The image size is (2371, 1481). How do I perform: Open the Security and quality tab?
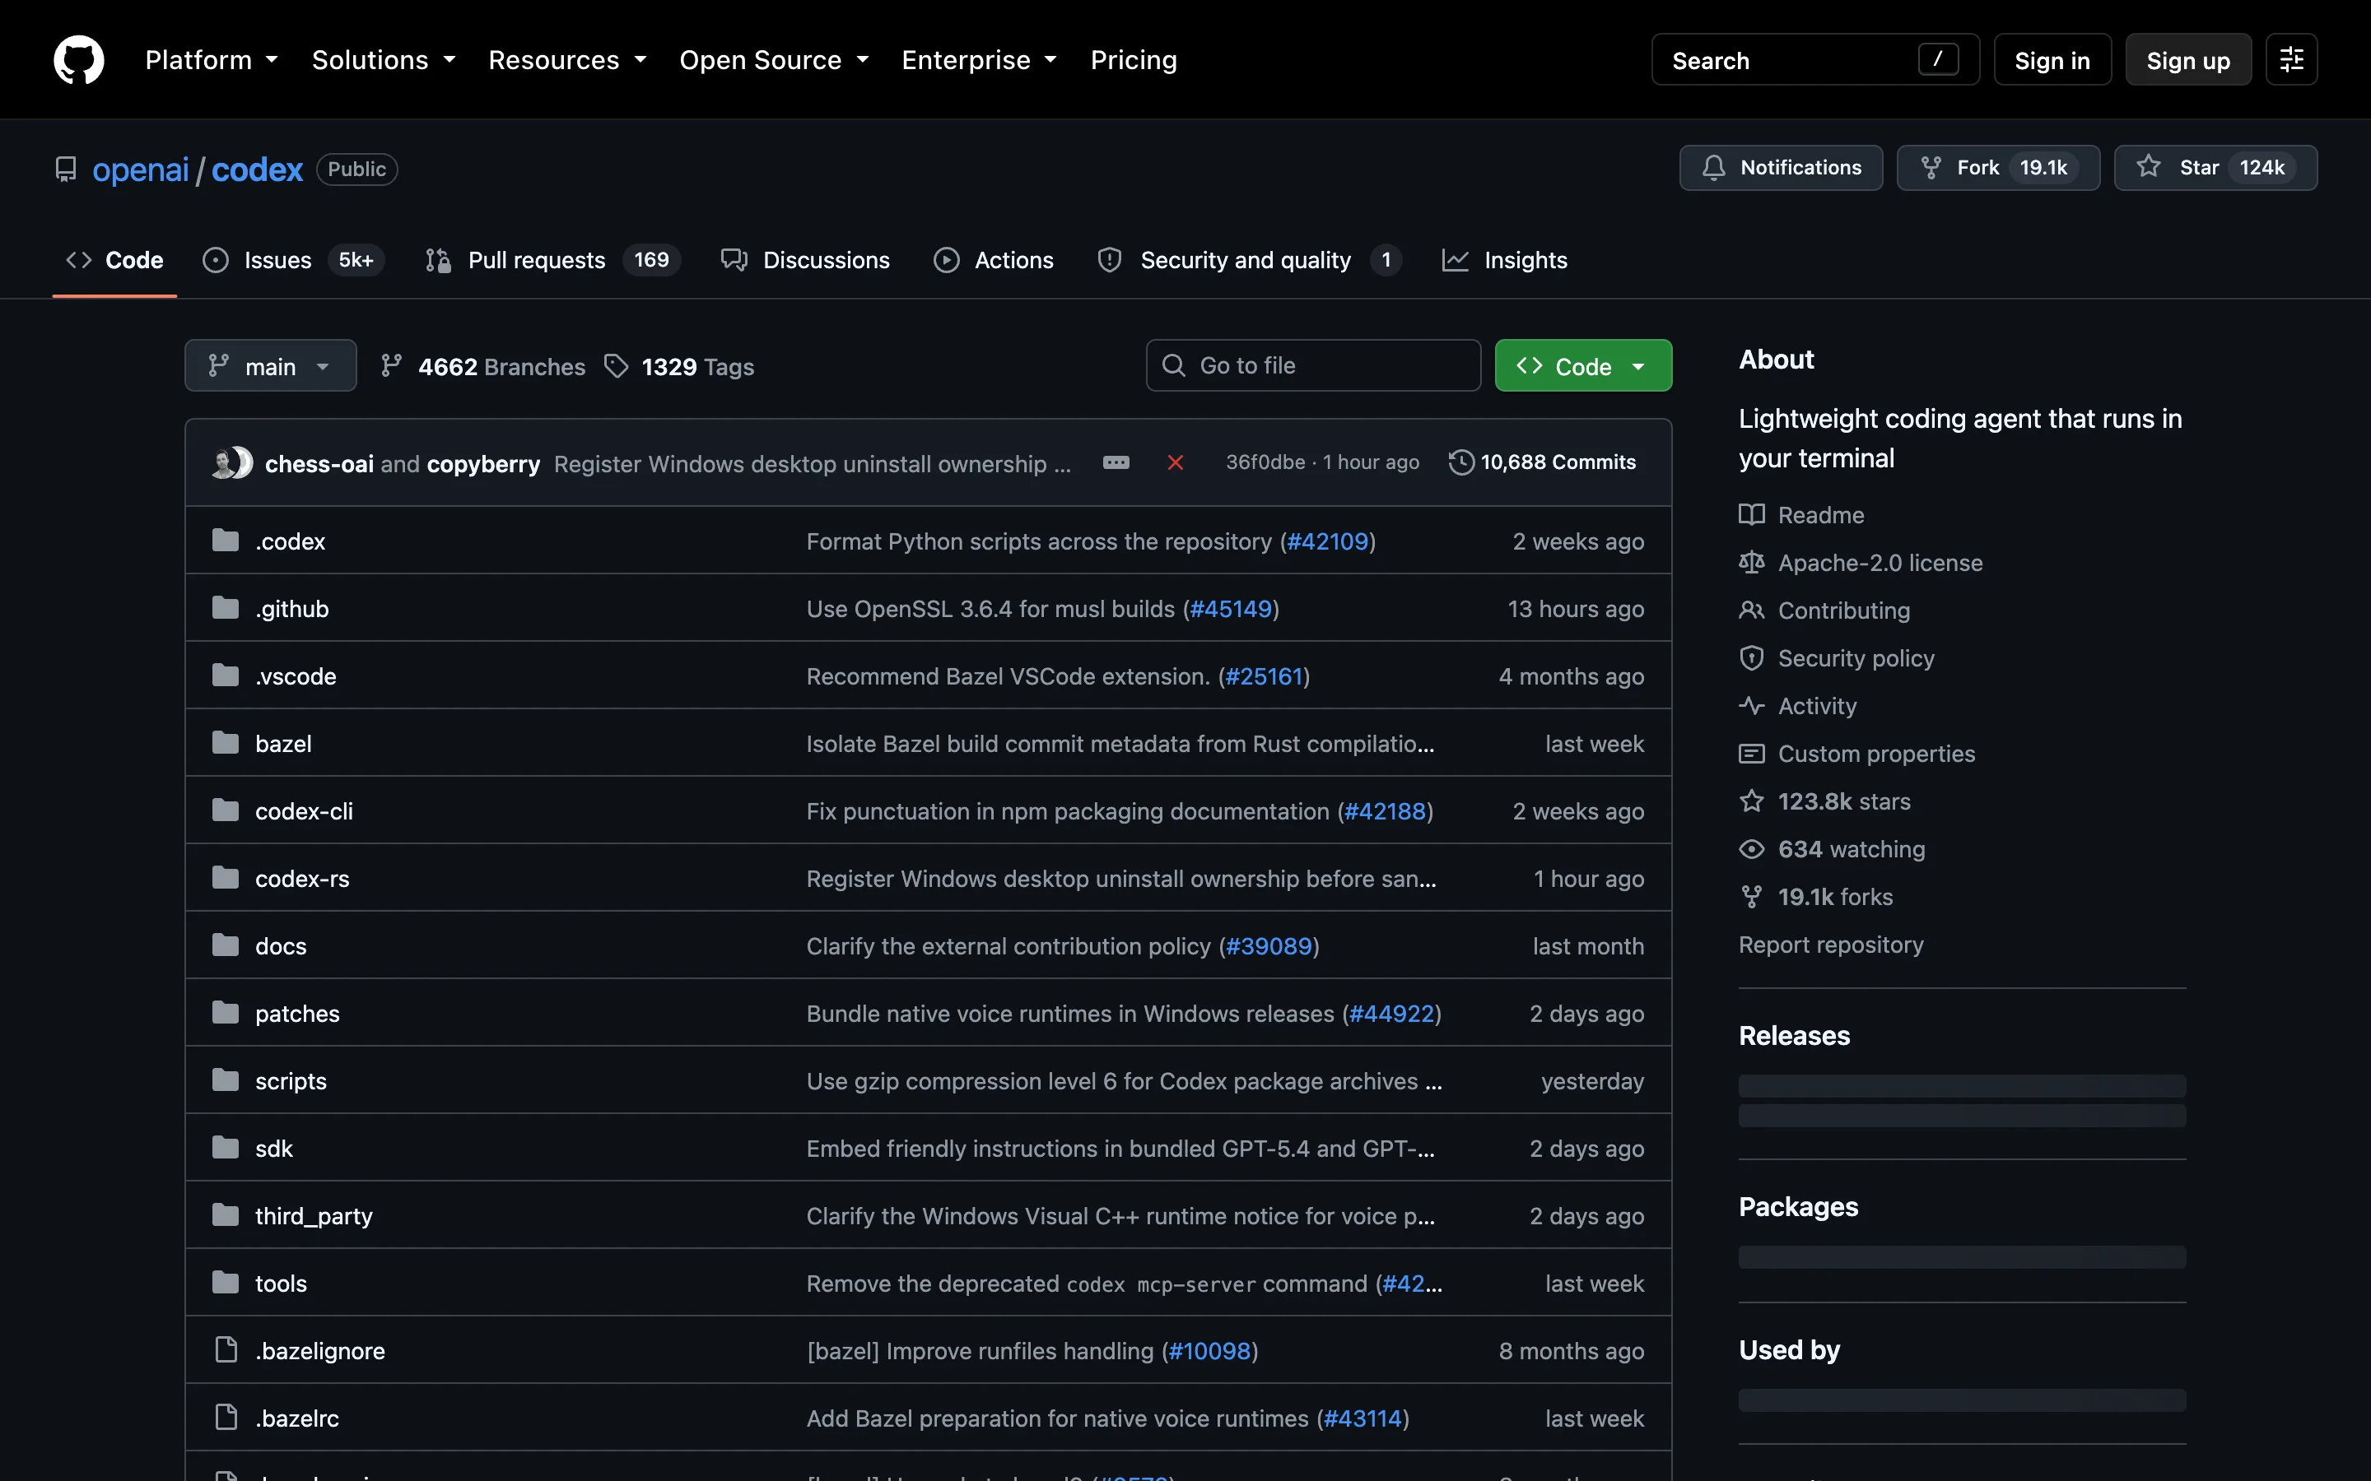click(x=1251, y=259)
